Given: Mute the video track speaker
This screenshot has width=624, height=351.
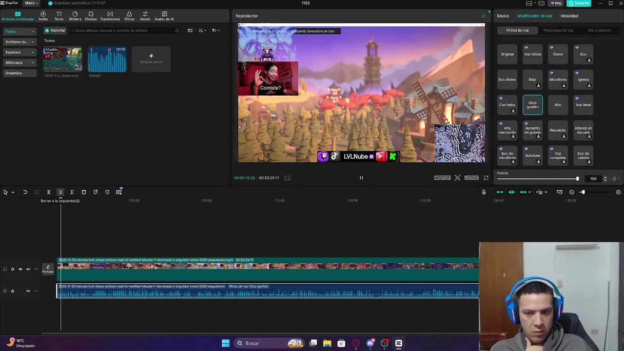Looking at the screenshot, I should click(28, 269).
